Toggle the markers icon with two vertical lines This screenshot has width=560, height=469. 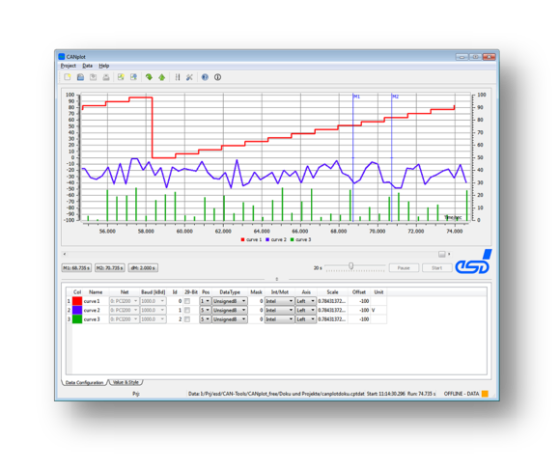(x=178, y=77)
